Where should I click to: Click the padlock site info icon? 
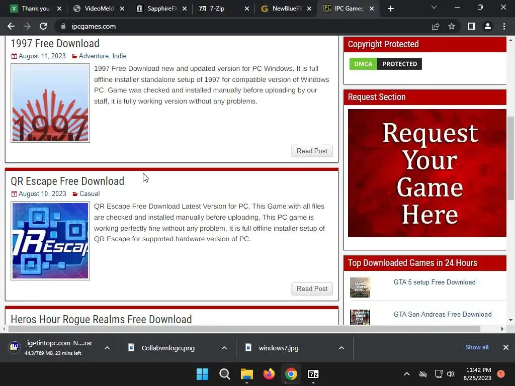click(x=63, y=26)
